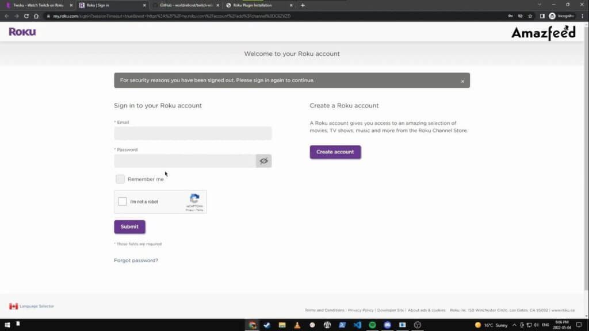Toggle password visibility eye icon

point(263,161)
